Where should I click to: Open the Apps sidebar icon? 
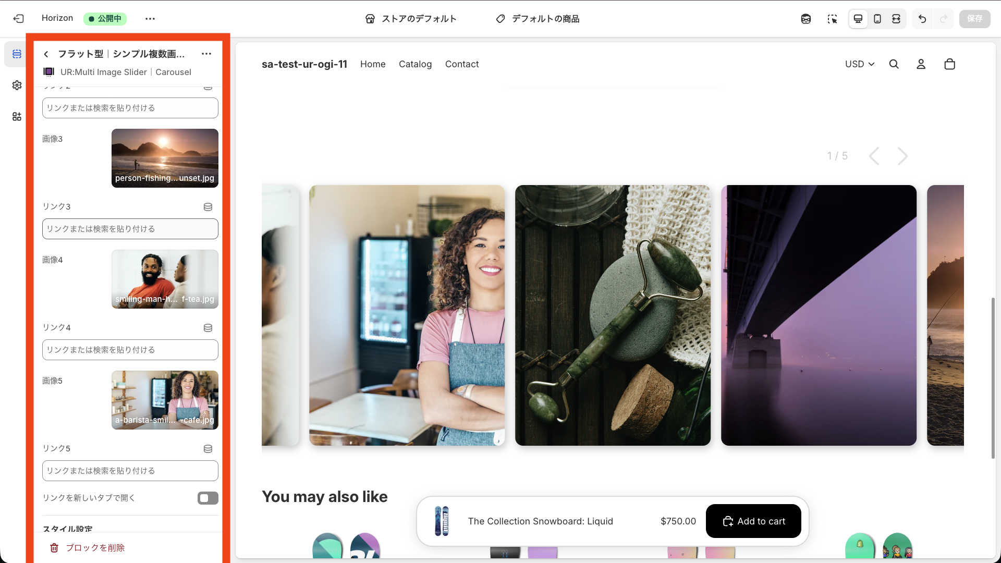17,117
